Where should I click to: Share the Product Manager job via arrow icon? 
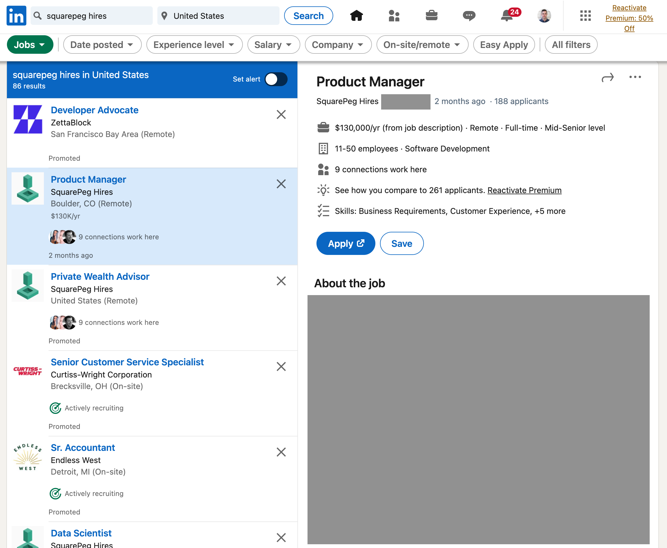[608, 77]
